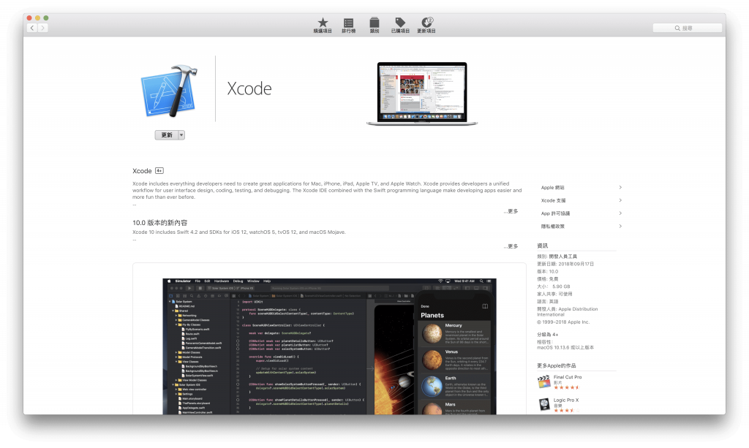Go back with the left arrow button
Screen dimensions: 749x448
(32, 29)
